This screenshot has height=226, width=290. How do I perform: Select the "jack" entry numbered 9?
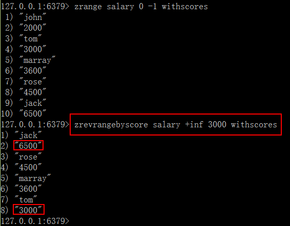(x=33, y=103)
